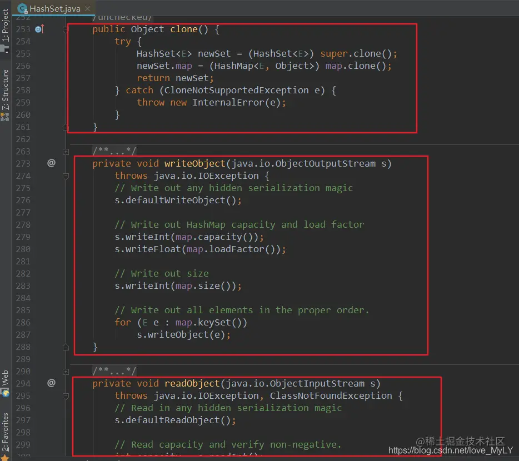
Task: Expand the folded Javadoc at line 263
Action: tap(66, 152)
